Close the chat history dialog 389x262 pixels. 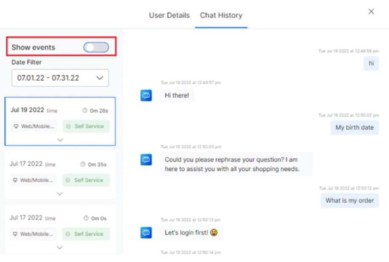(371, 12)
